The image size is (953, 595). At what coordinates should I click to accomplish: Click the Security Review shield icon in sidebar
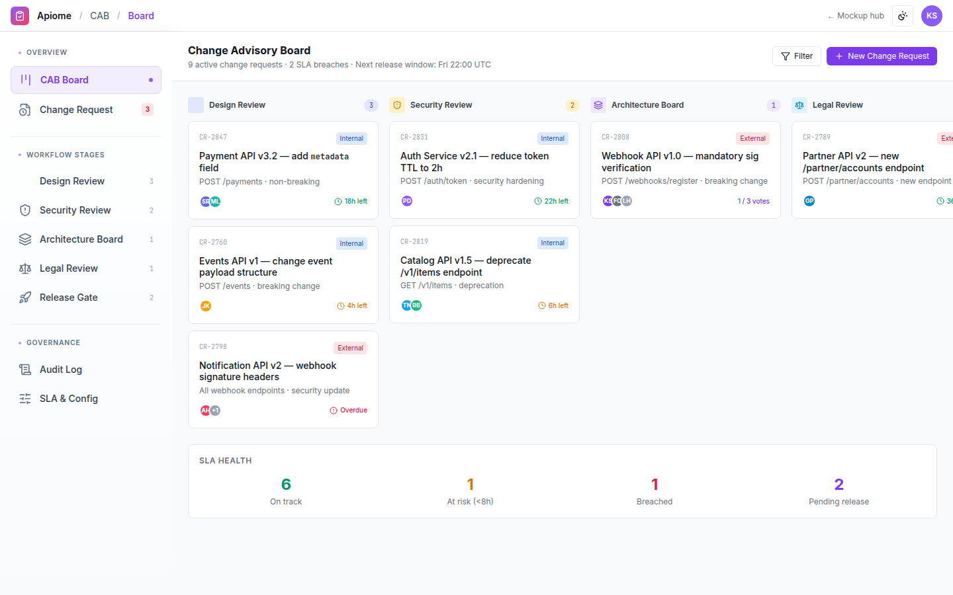point(25,210)
